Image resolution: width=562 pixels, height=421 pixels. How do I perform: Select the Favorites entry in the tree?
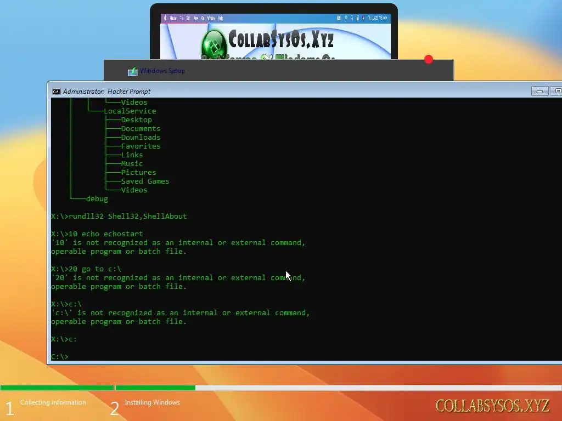tap(140, 146)
